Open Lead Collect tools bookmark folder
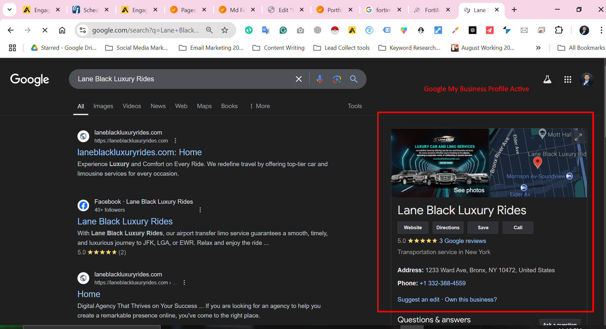This screenshot has width=606, height=329. (341, 48)
